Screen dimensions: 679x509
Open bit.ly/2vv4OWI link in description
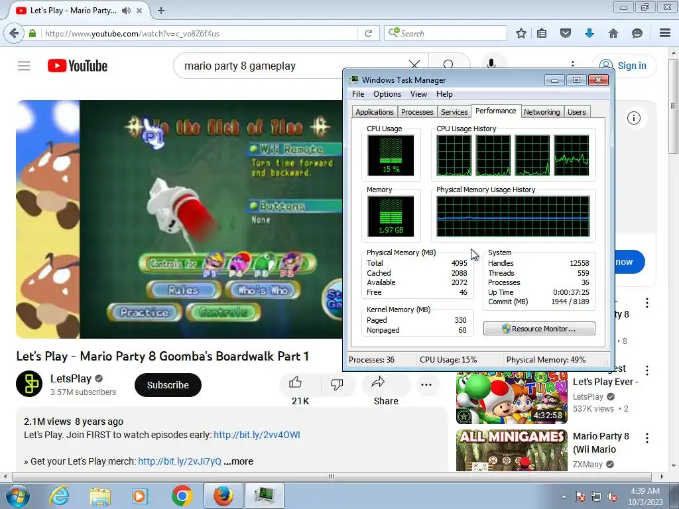257,435
